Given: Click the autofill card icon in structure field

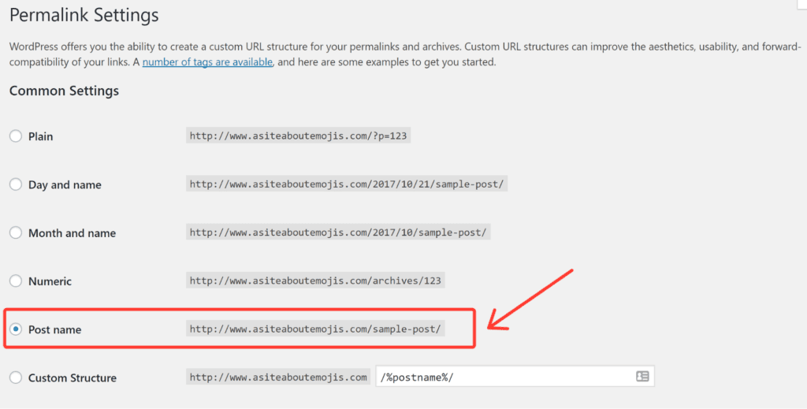Looking at the screenshot, I should click(x=642, y=377).
